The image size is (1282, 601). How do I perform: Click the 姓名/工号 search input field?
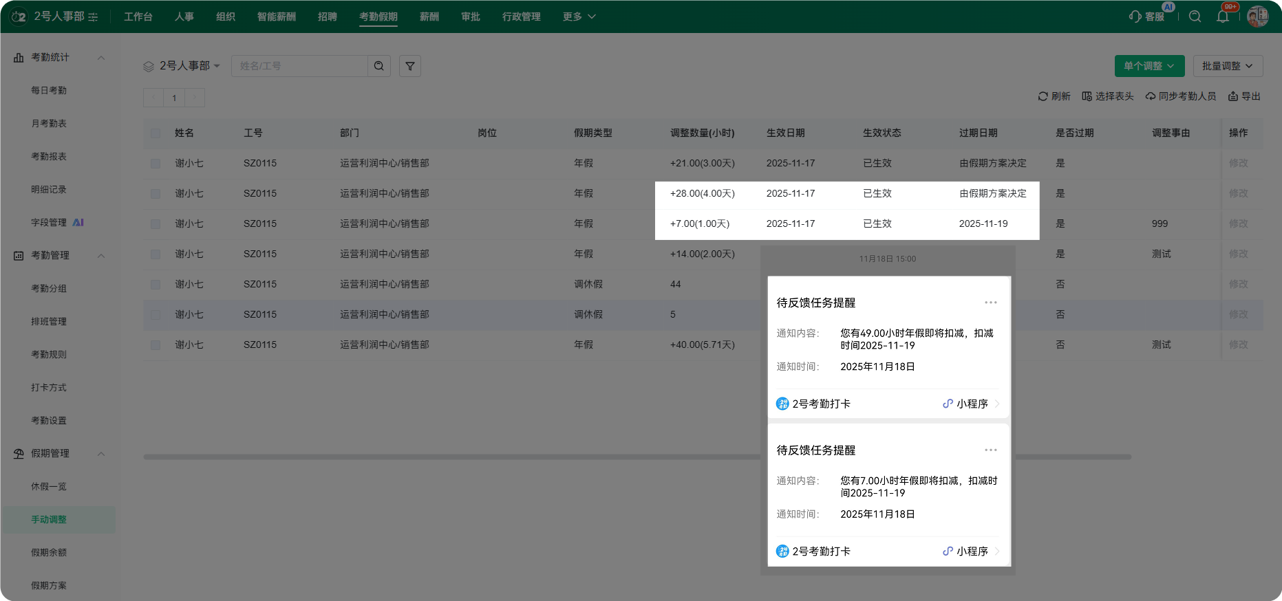[300, 66]
